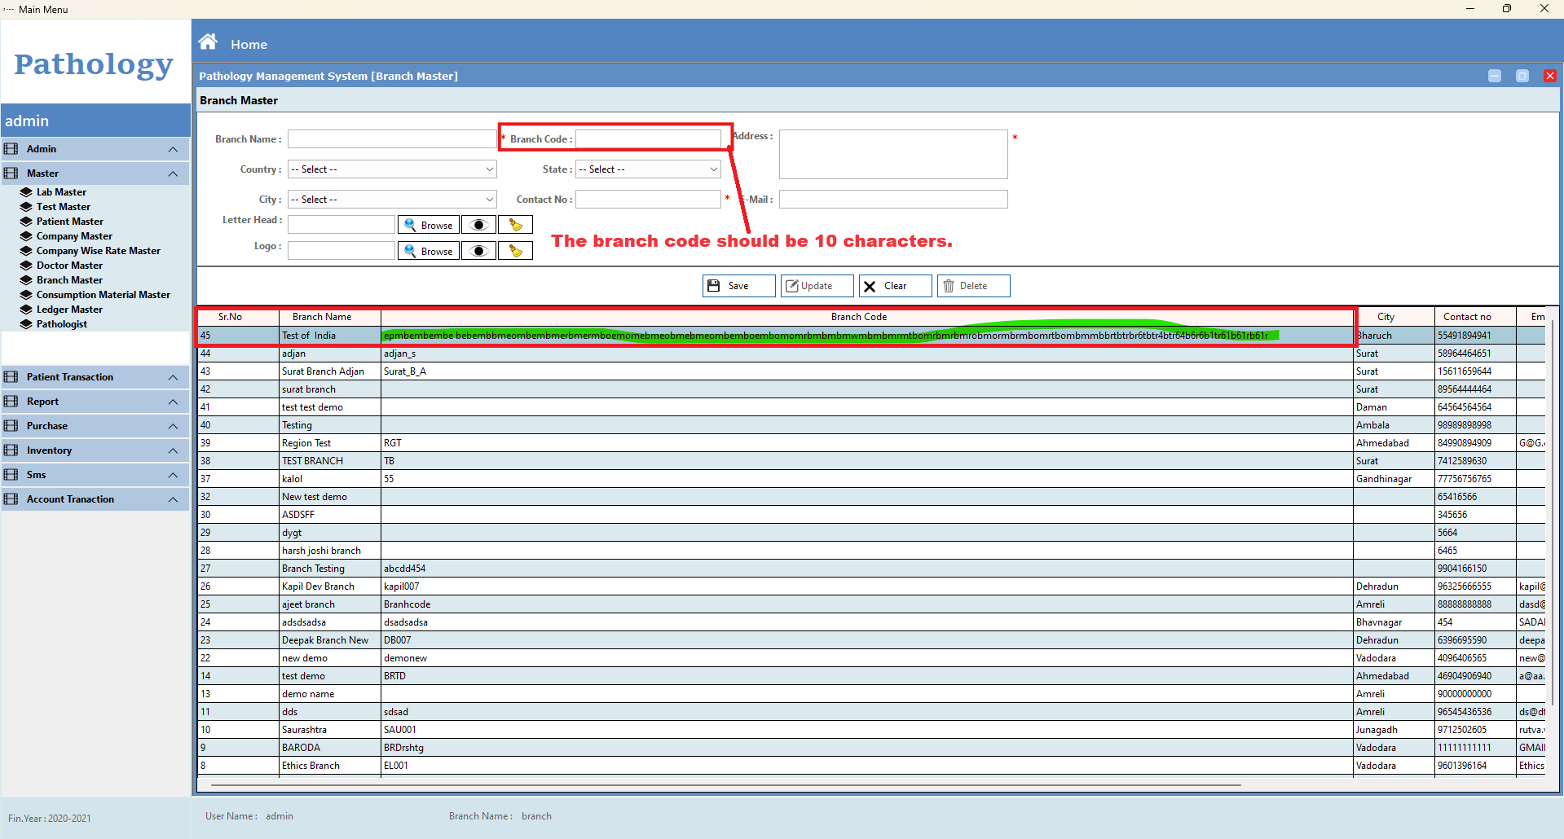The width and height of the screenshot is (1564, 839).
Task: Click the Update button with pencil icon
Action: (x=817, y=286)
